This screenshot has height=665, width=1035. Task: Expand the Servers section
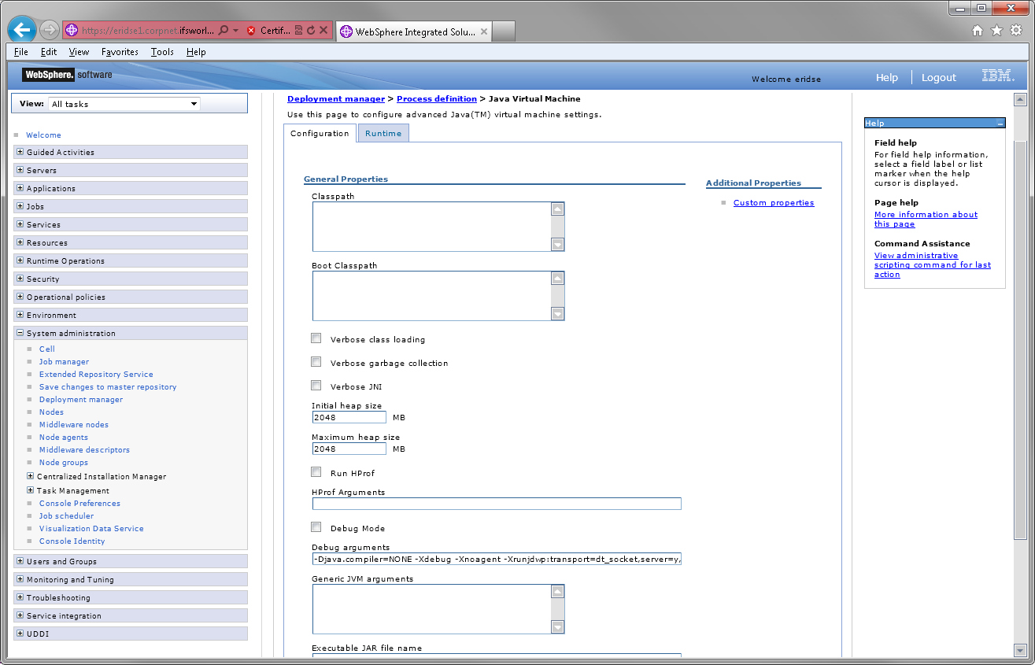point(20,170)
